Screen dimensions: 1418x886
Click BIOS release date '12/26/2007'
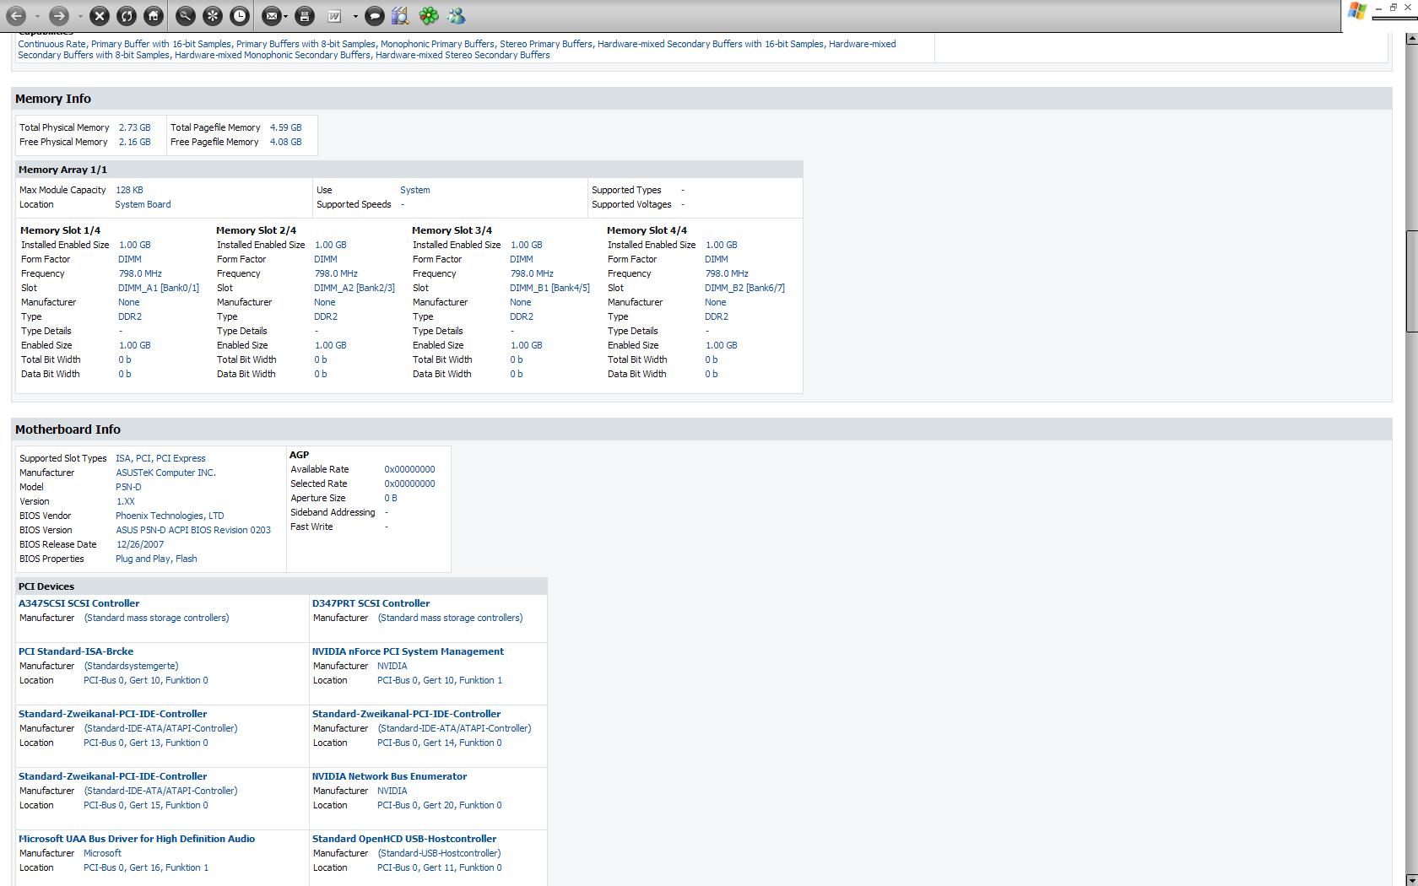coord(140,544)
